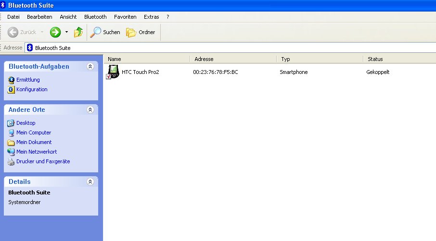Open the ? help menu

[167, 17]
